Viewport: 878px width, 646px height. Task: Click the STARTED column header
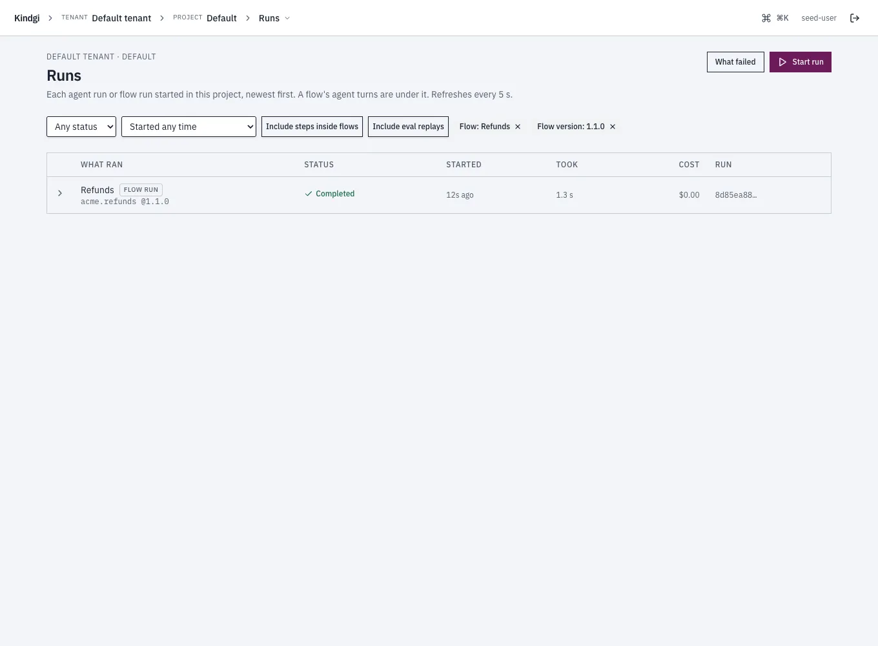click(x=464, y=165)
